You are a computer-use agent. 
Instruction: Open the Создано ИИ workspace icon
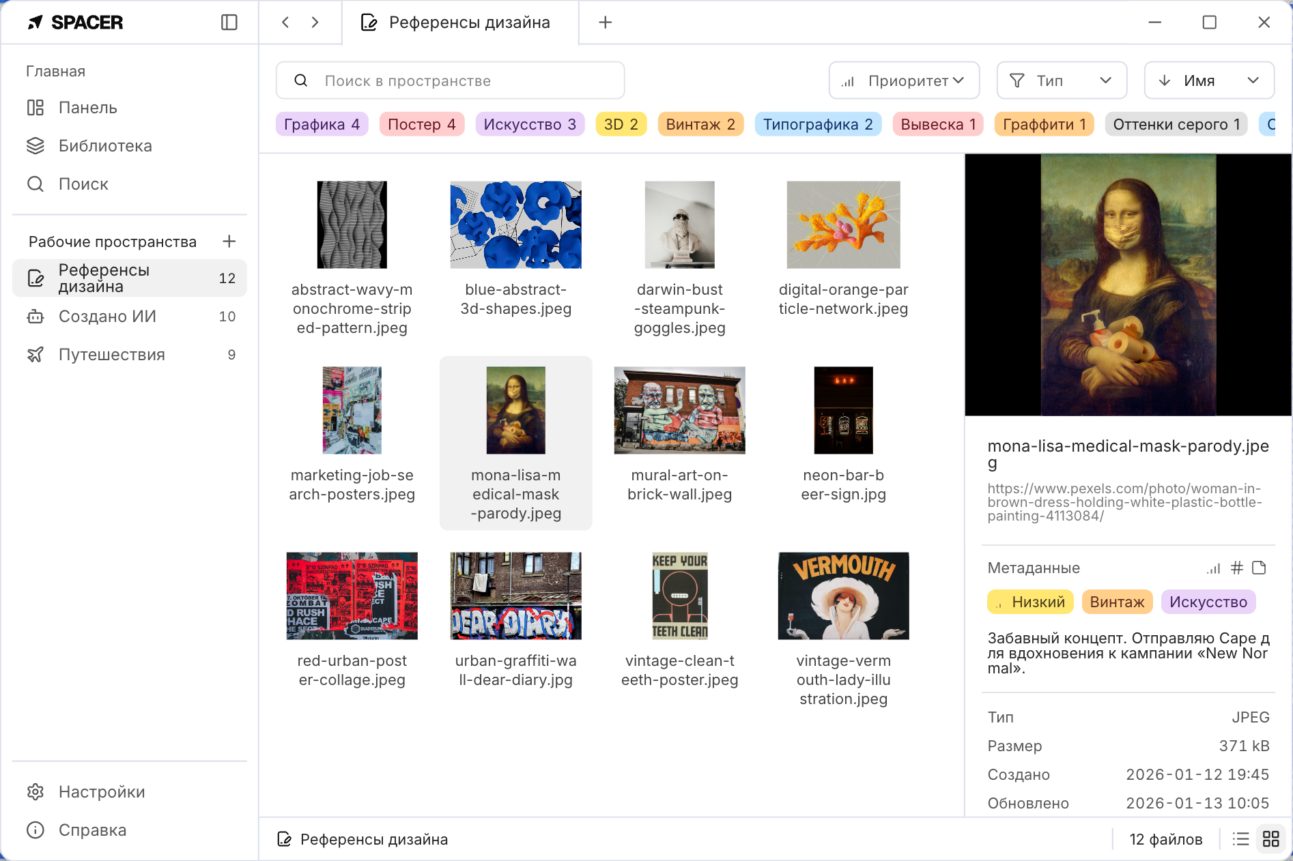[35, 316]
